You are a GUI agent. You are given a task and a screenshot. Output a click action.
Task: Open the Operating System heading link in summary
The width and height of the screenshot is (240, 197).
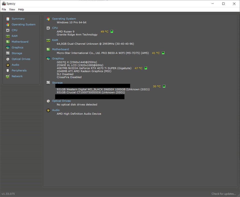64,19
